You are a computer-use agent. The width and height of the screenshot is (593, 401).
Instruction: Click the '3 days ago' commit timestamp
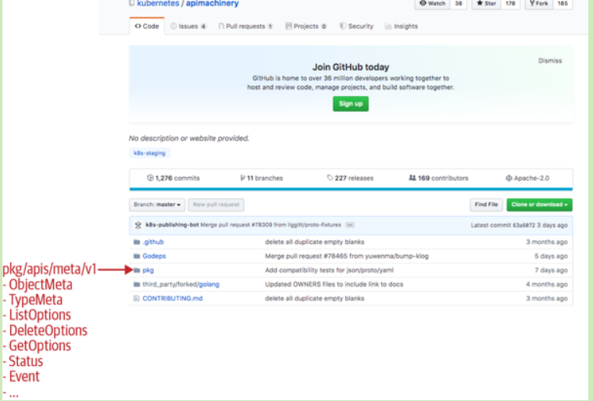coord(552,225)
